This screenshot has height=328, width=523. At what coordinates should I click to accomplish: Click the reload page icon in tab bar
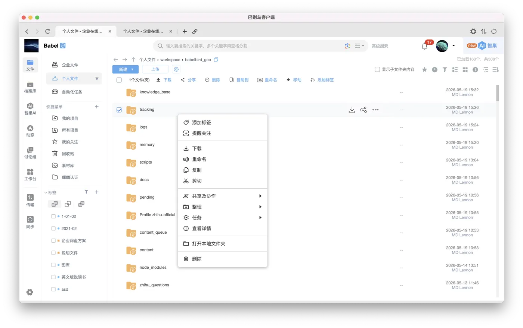47,31
